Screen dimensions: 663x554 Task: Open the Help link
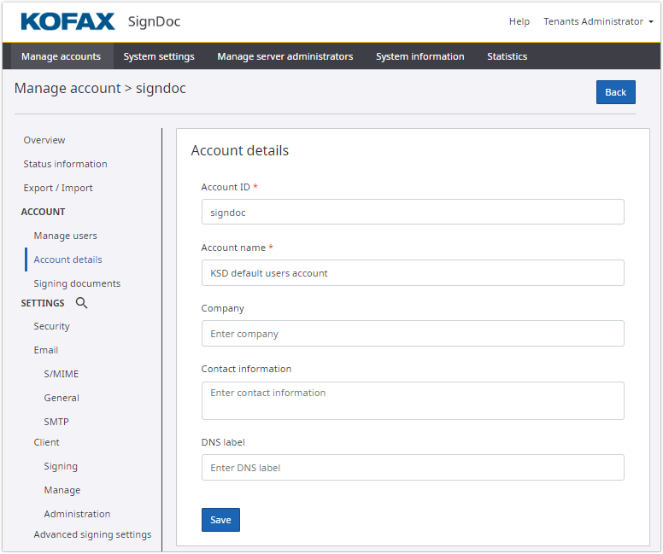coord(519,21)
